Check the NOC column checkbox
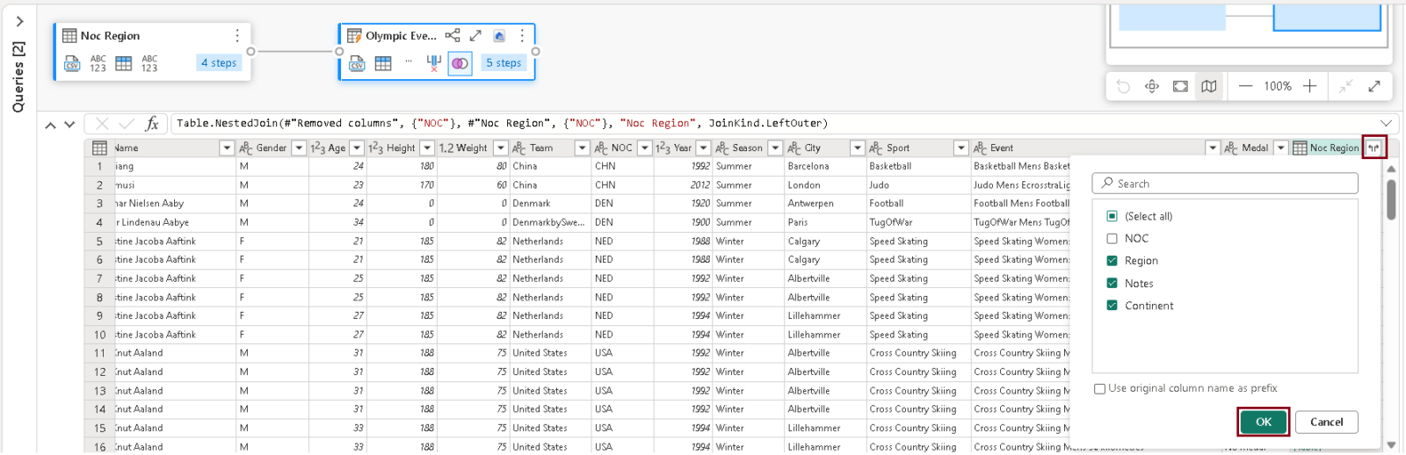This screenshot has width=1406, height=455. tap(1112, 238)
